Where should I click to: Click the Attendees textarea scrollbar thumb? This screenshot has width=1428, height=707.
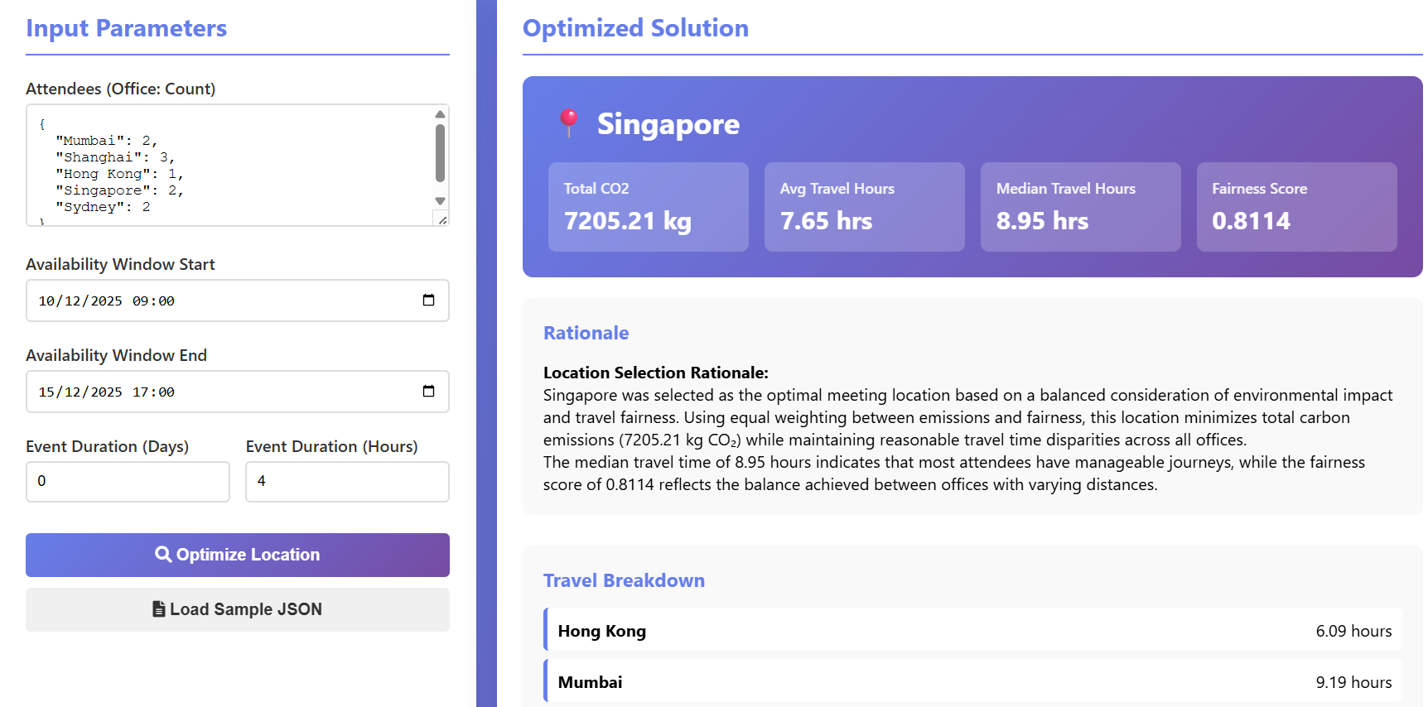(441, 153)
